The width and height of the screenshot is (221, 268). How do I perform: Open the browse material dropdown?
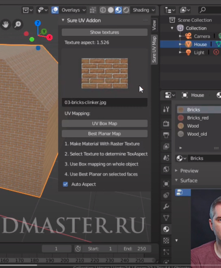[x=181, y=158]
